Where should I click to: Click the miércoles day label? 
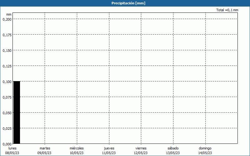[77, 148]
